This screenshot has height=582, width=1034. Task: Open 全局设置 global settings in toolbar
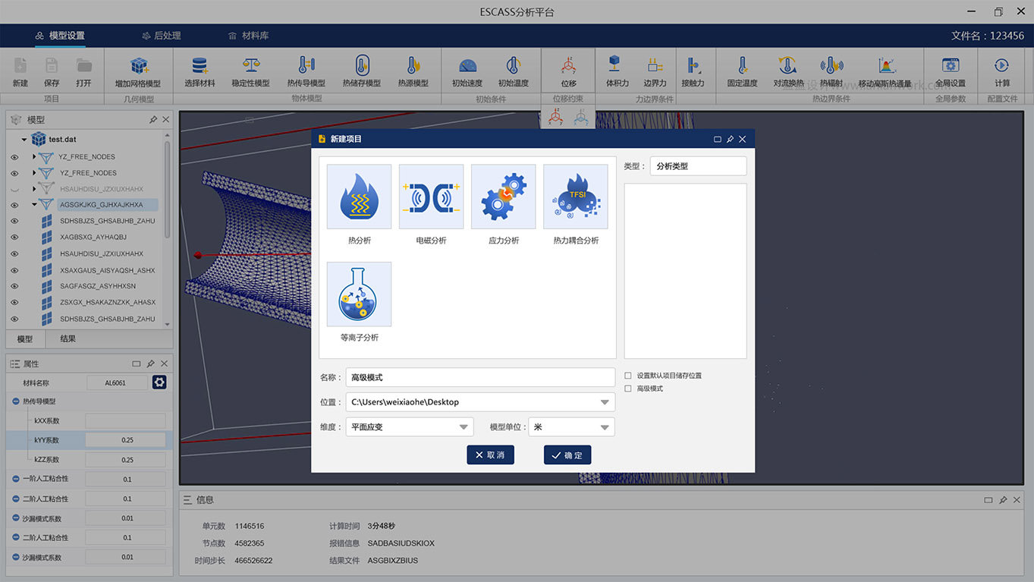click(x=950, y=68)
